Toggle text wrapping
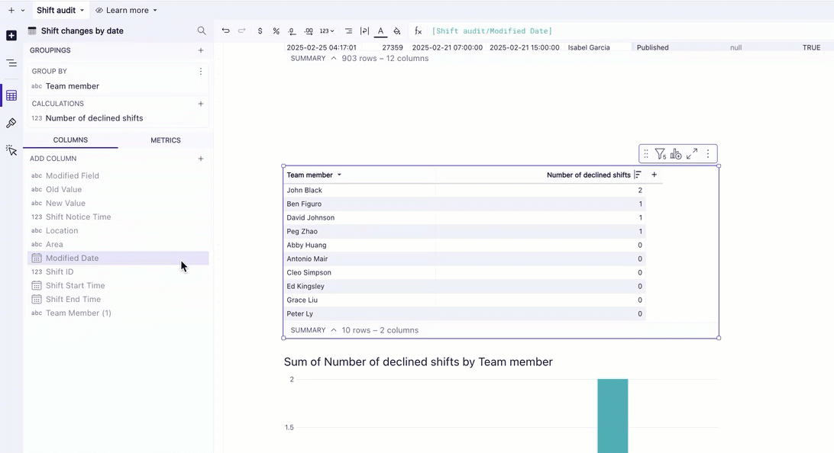834x453 pixels. [364, 31]
